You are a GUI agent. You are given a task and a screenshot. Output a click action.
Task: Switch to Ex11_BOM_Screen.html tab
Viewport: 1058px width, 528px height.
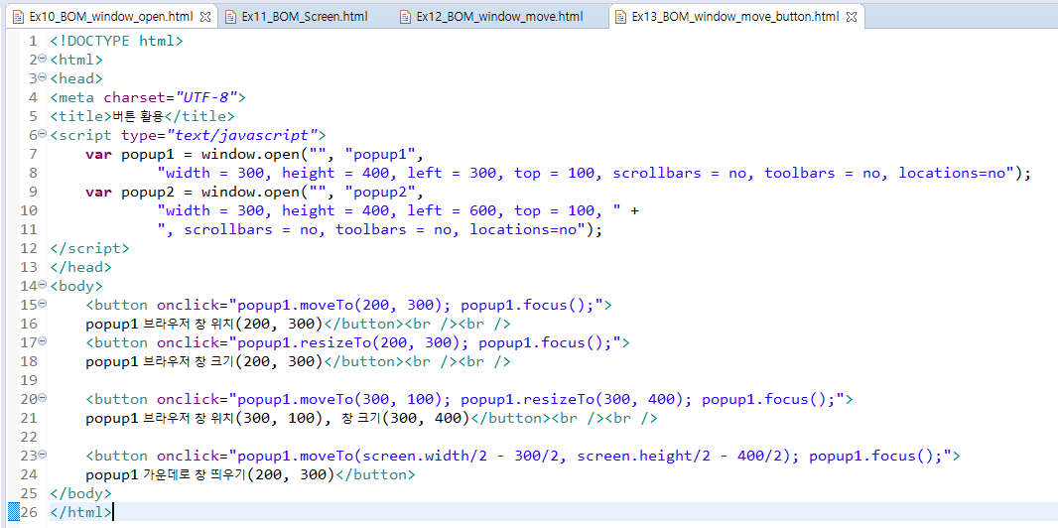coord(305,16)
